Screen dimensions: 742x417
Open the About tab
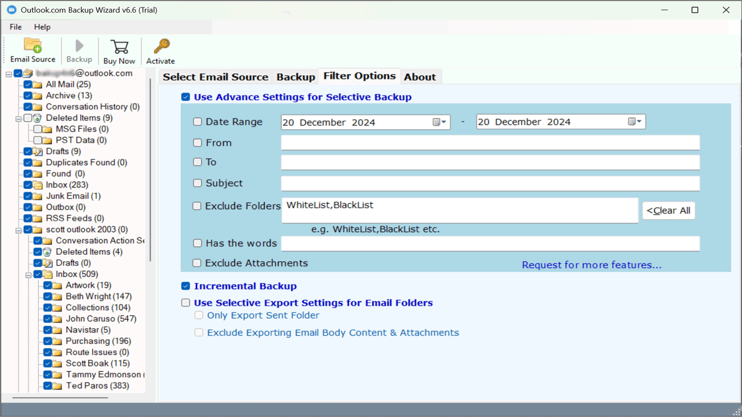[x=420, y=77]
